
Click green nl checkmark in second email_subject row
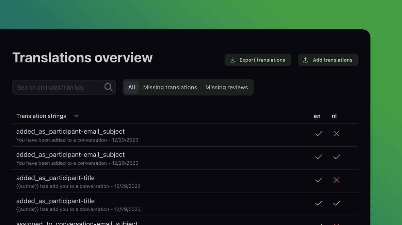coord(336,157)
